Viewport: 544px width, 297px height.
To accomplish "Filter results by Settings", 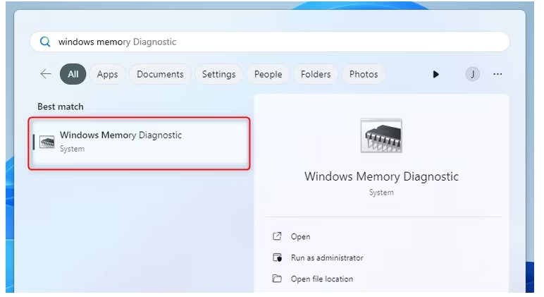I will [218, 74].
